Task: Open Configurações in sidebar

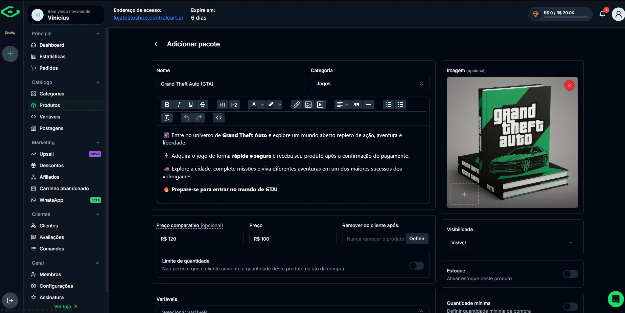Action: 66,286
